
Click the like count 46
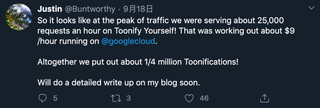204,99
